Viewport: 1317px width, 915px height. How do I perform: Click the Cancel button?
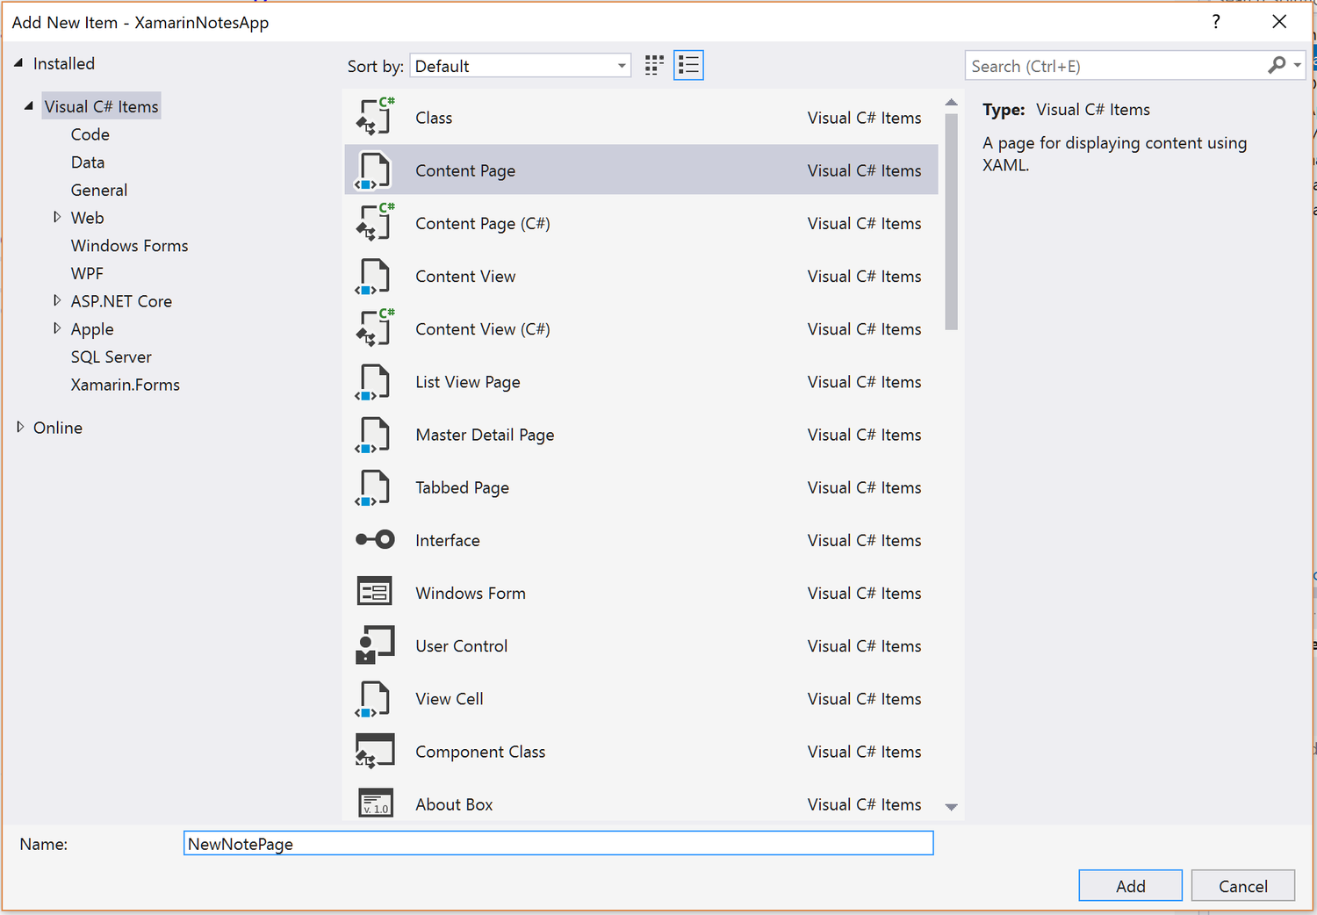(x=1242, y=885)
